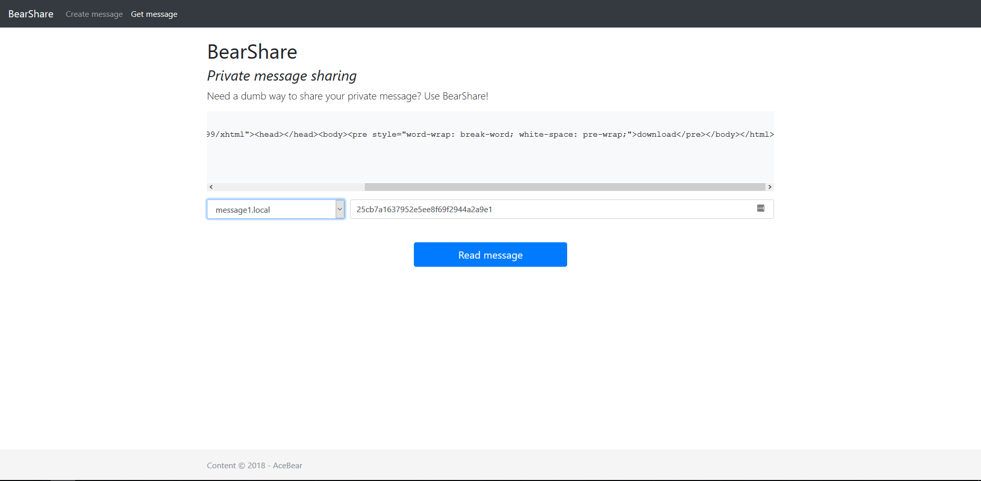Click the Private message sharing subtitle
This screenshot has height=481, width=981.
tap(282, 76)
